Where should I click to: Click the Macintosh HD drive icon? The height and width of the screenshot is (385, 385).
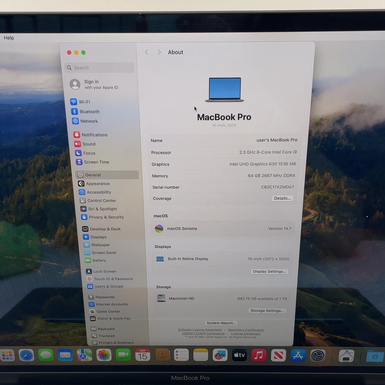(x=161, y=298)
